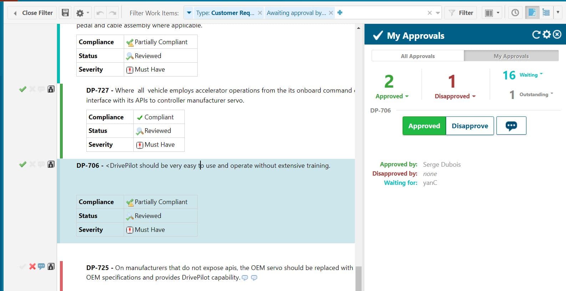Expand the Disapproved count dropdown
This screenshot has width=566, height=291.
tap(455, 96)
